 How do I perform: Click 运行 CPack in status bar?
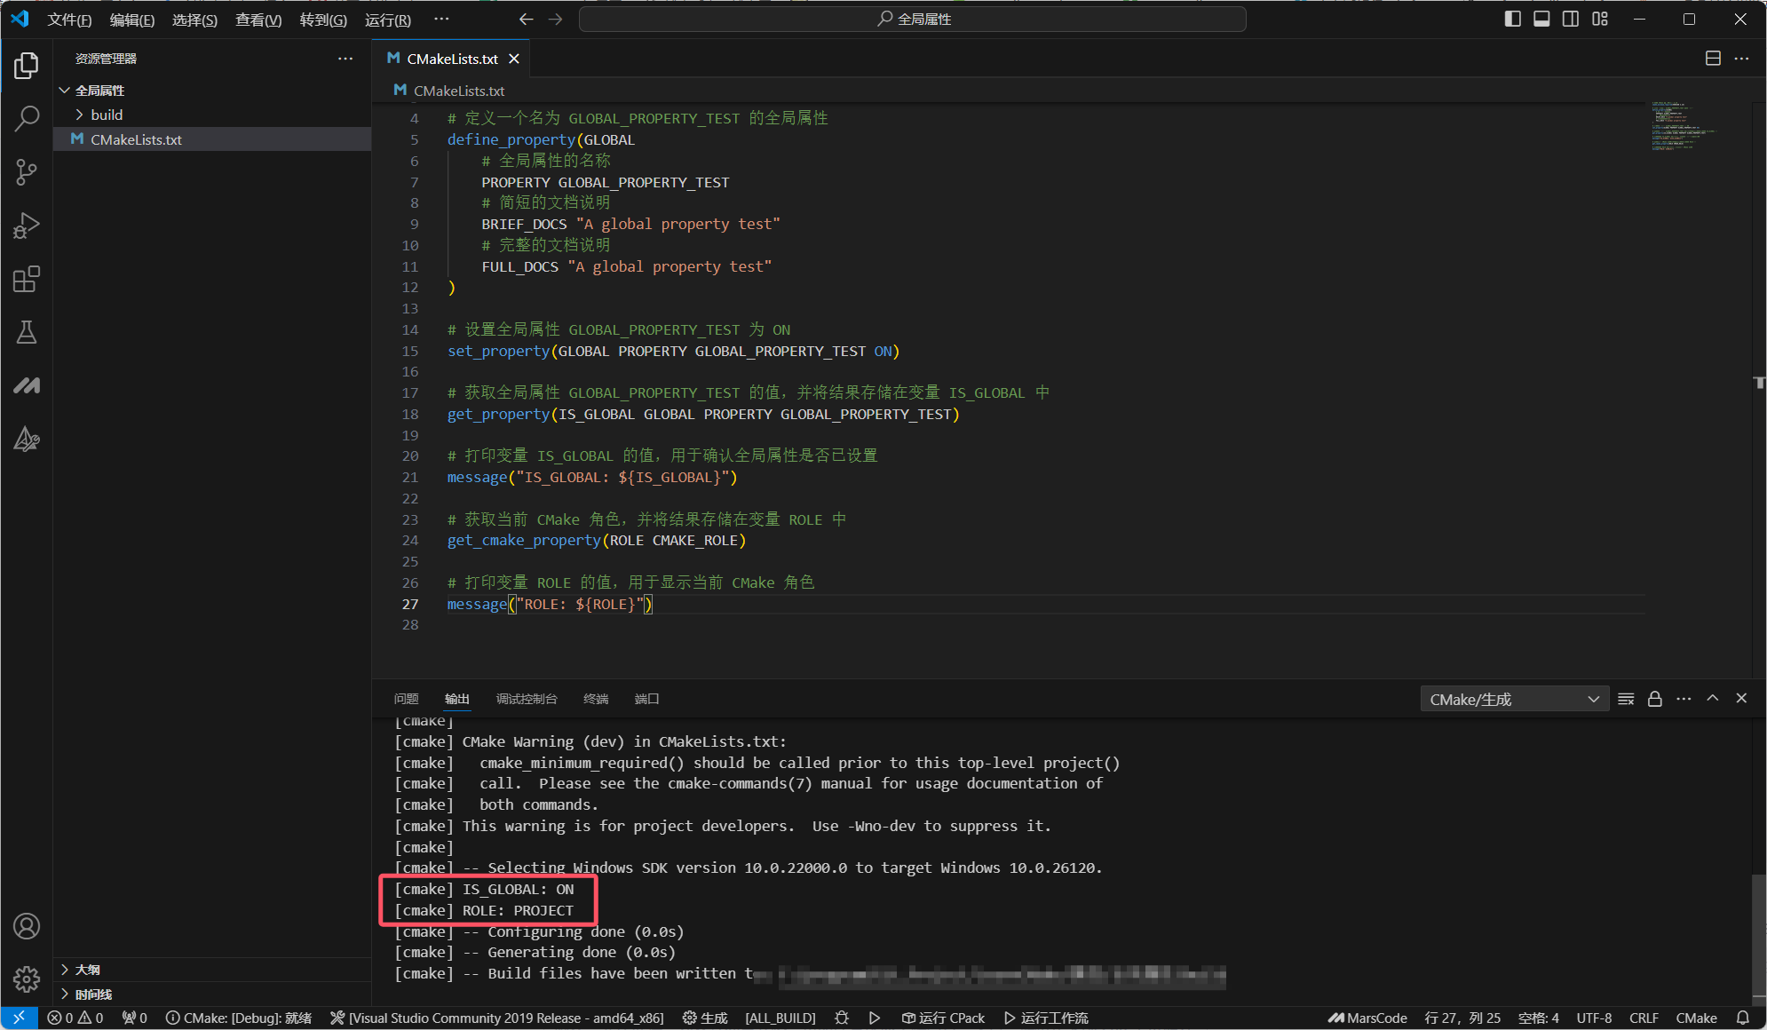tap(943, 1018)
